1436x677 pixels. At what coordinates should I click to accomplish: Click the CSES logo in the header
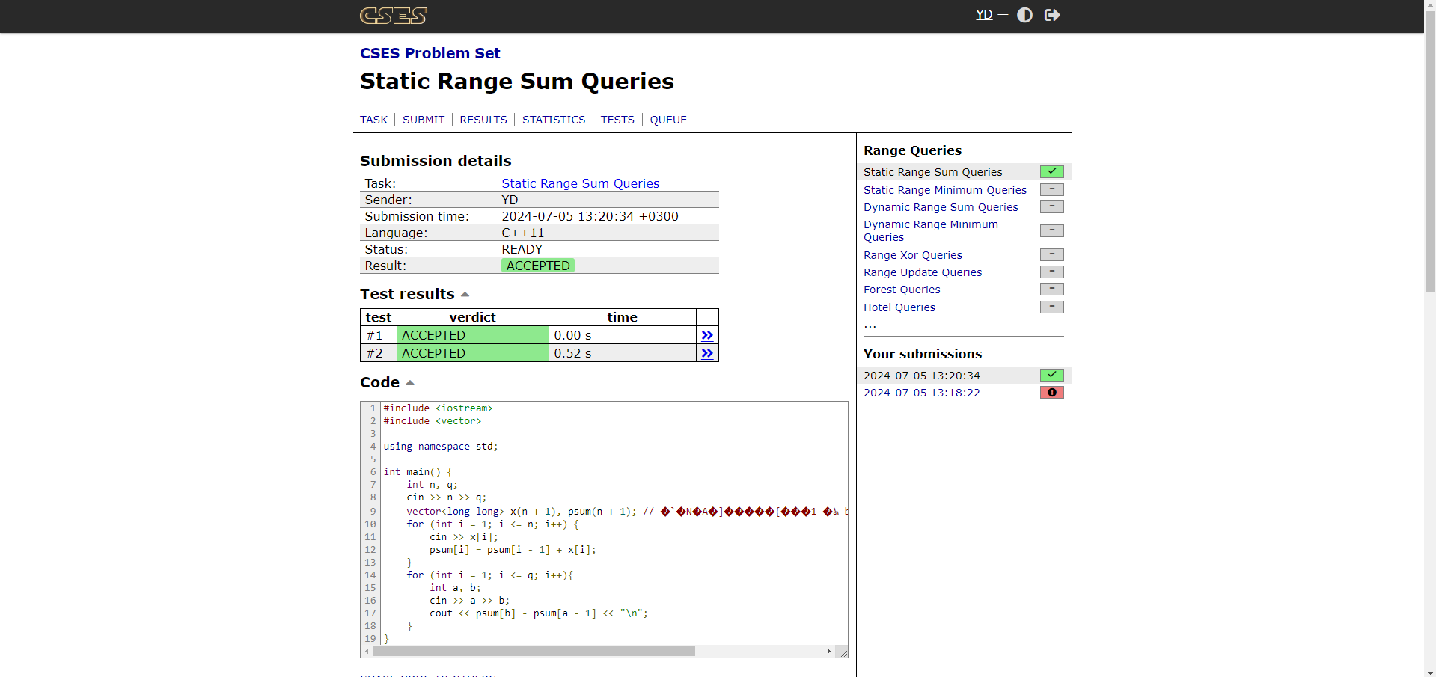coord(393,16)
